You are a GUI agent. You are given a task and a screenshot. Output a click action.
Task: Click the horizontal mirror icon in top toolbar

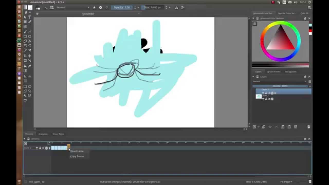click(x=177, y=7)
